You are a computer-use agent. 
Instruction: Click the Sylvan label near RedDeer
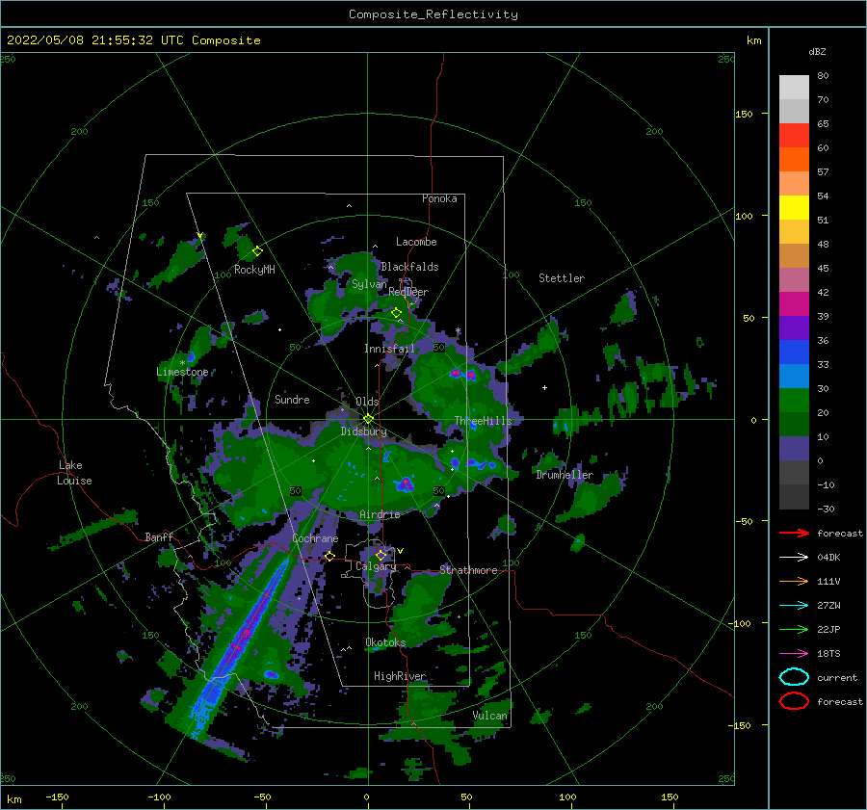(369, 284)
